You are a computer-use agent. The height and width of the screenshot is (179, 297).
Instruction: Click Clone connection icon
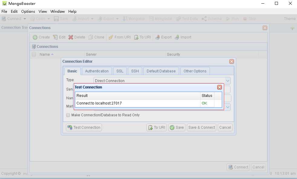[91, 37]
